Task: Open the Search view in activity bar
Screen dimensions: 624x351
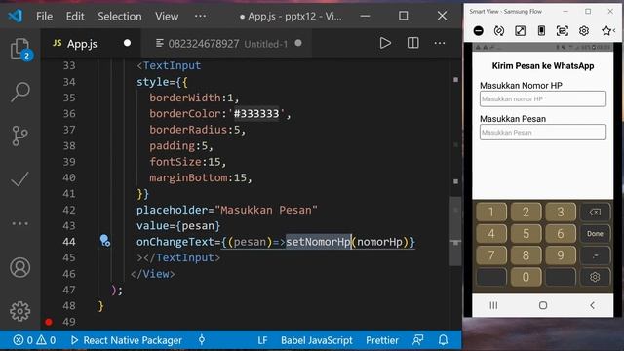Action: point(19,92)
